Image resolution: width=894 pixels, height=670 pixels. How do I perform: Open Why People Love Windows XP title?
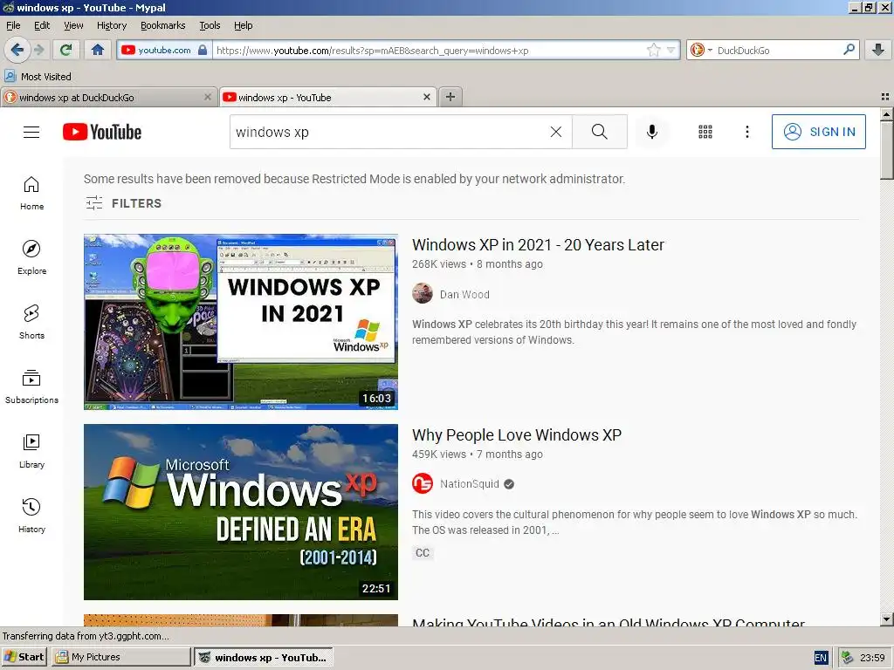click(x=517, y=434)
